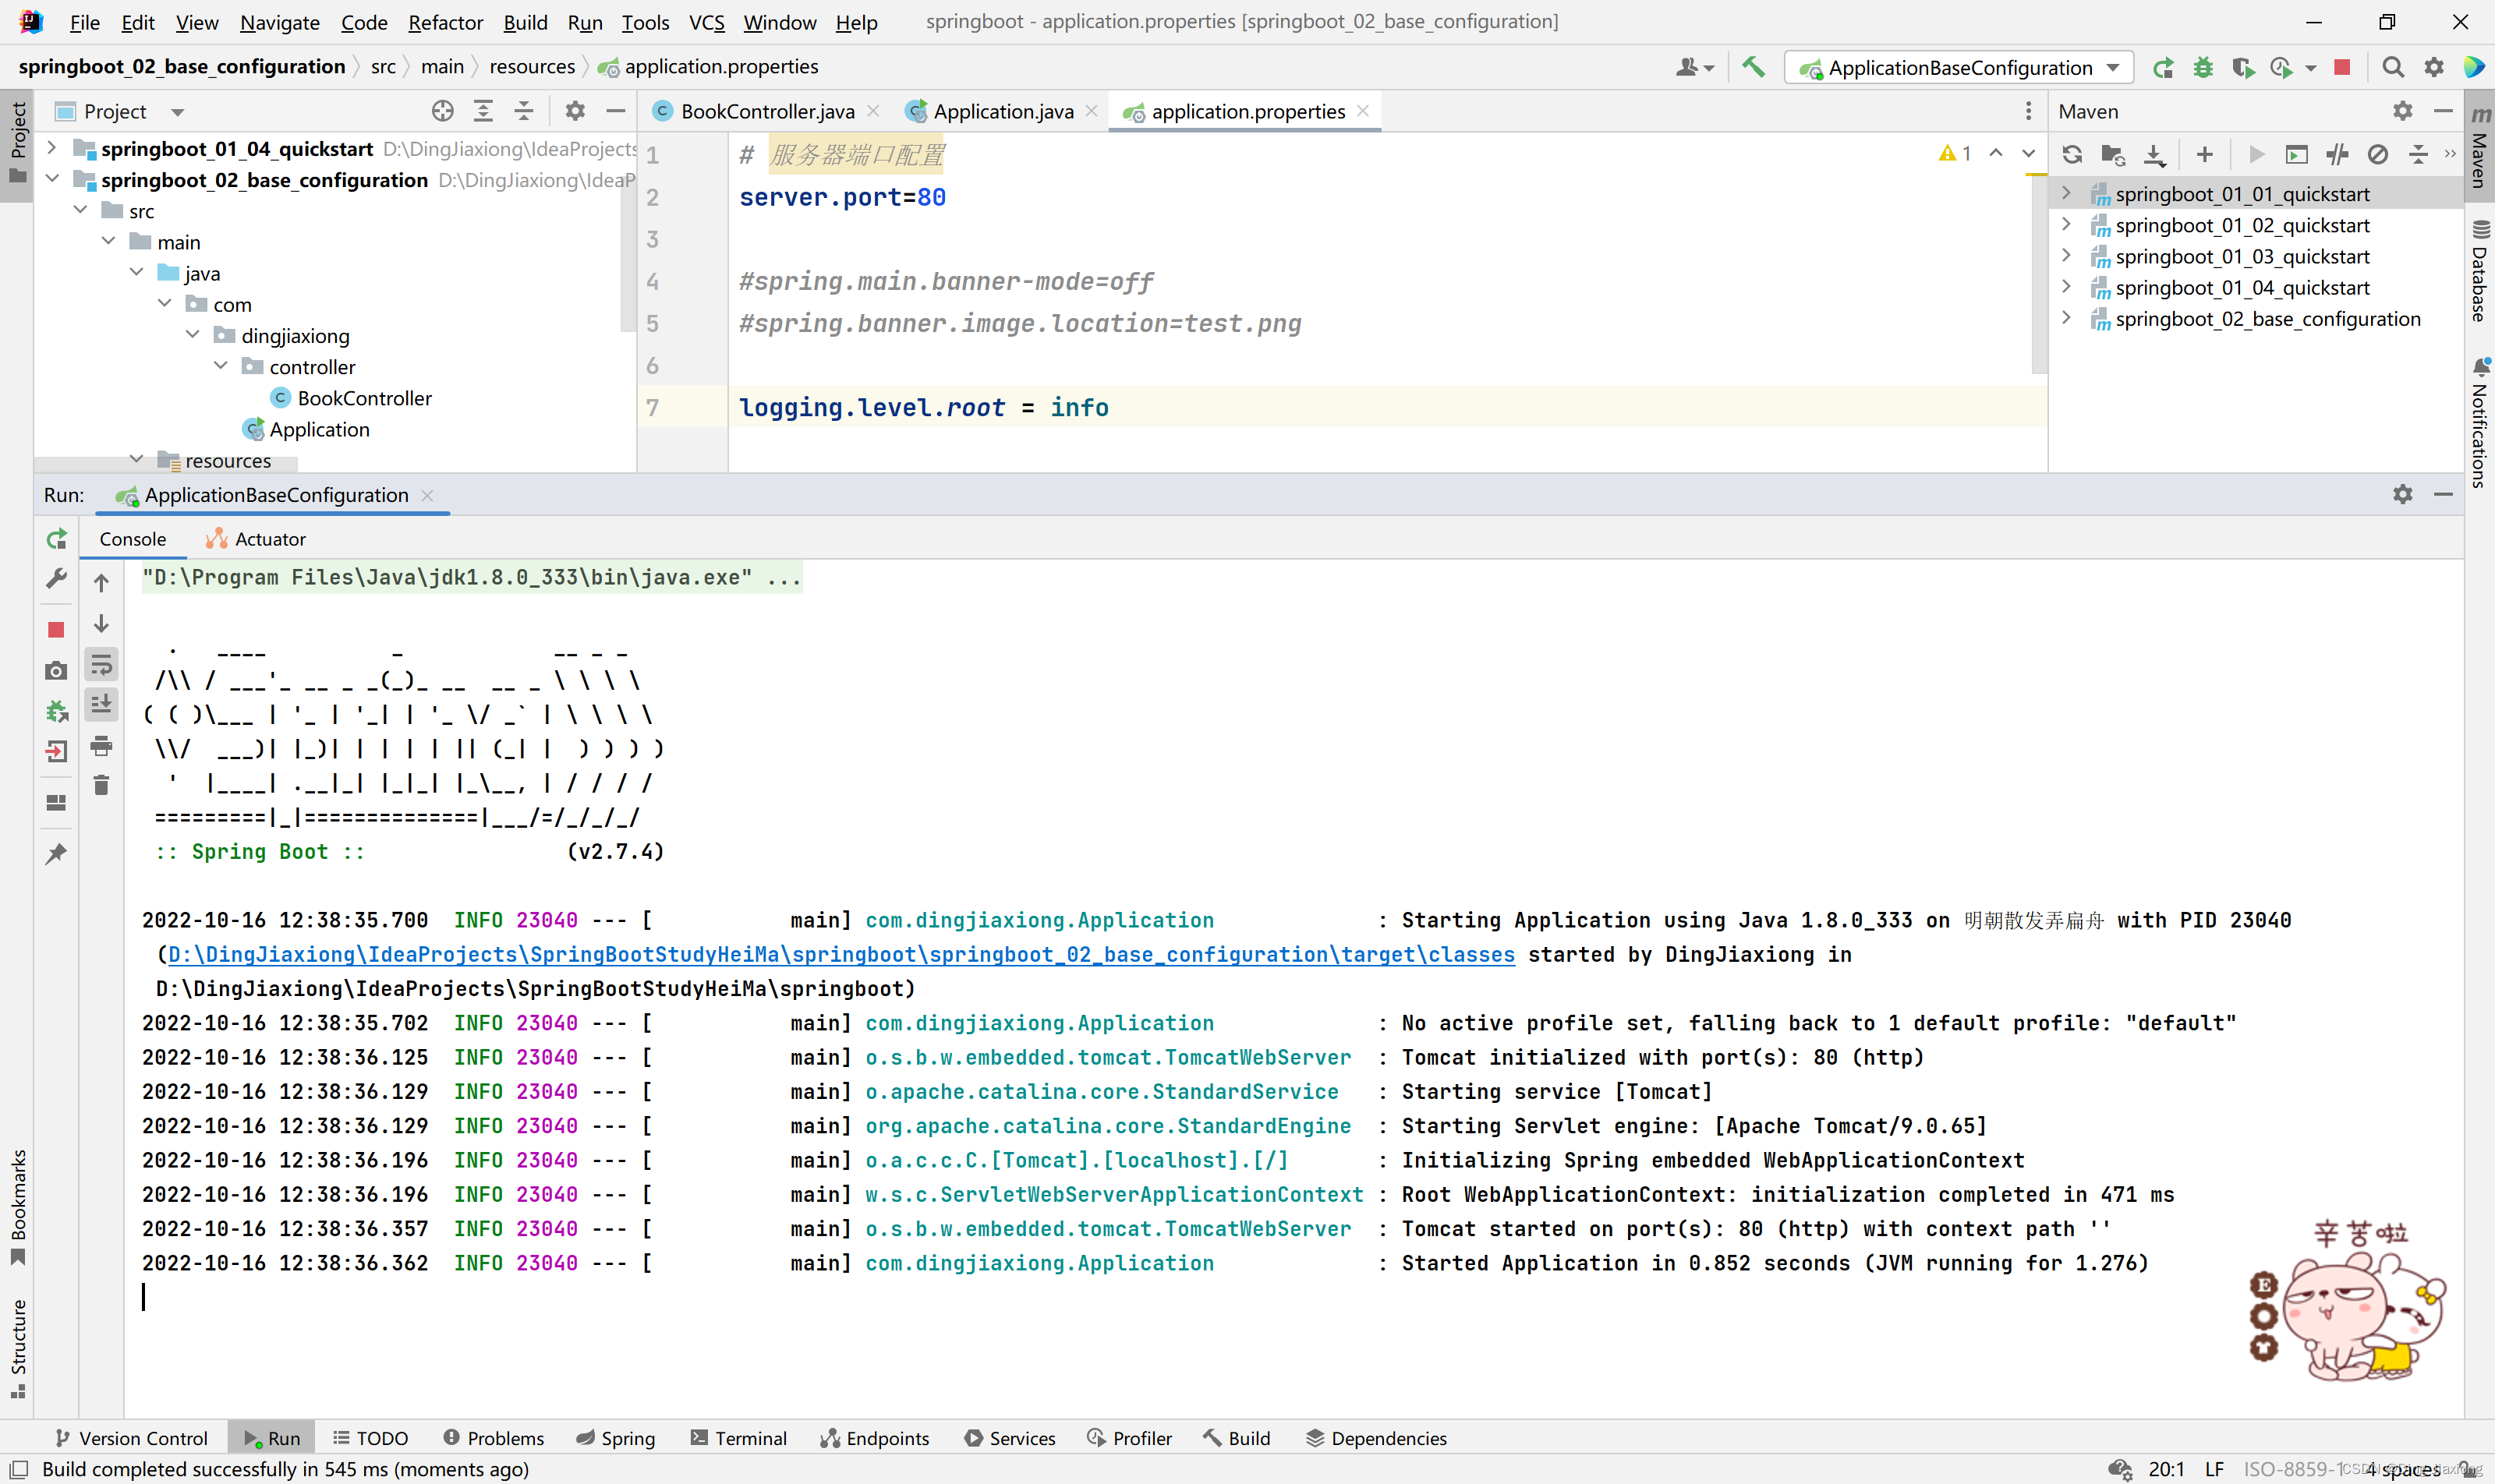This screenshot has width=2495, height=1484.
Task: Collapse all in Project panel
Action: [524, 111]
